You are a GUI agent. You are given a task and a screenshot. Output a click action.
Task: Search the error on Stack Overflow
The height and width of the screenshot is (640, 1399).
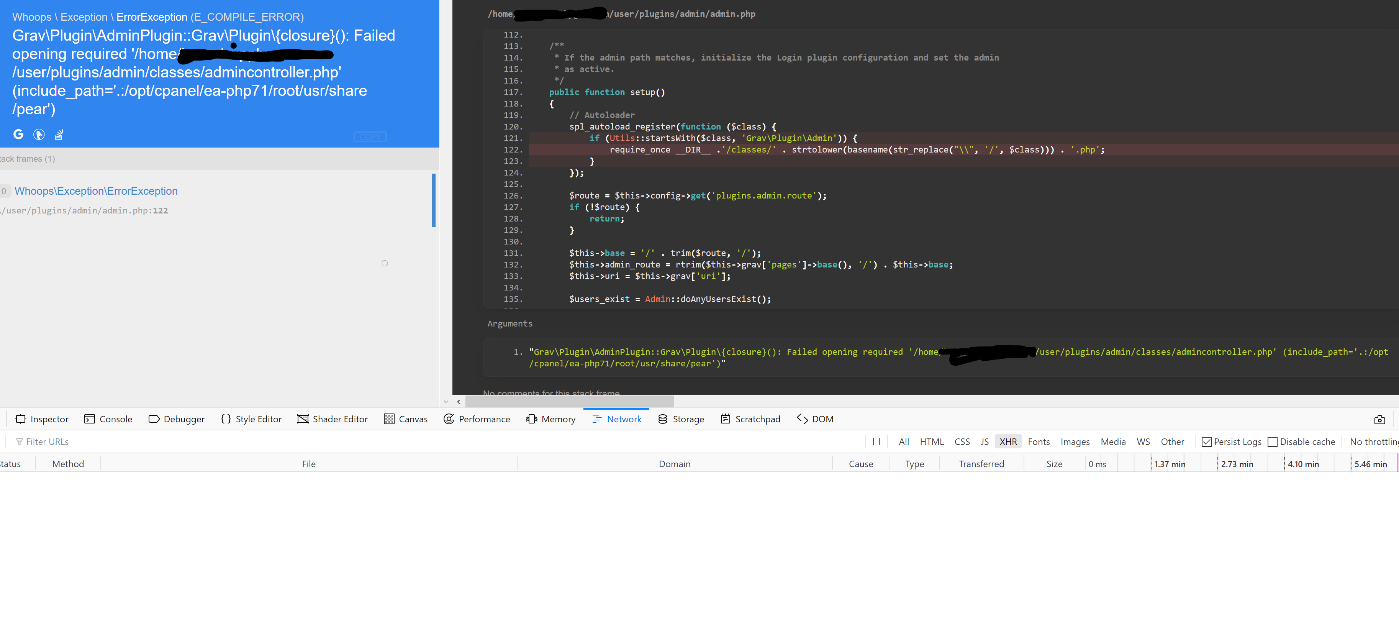pos(59,134)
